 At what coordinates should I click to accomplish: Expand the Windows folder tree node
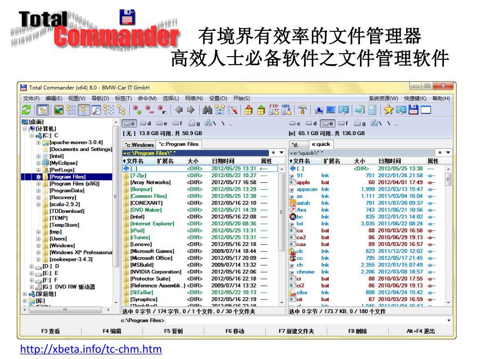click(x=38, y=246)
